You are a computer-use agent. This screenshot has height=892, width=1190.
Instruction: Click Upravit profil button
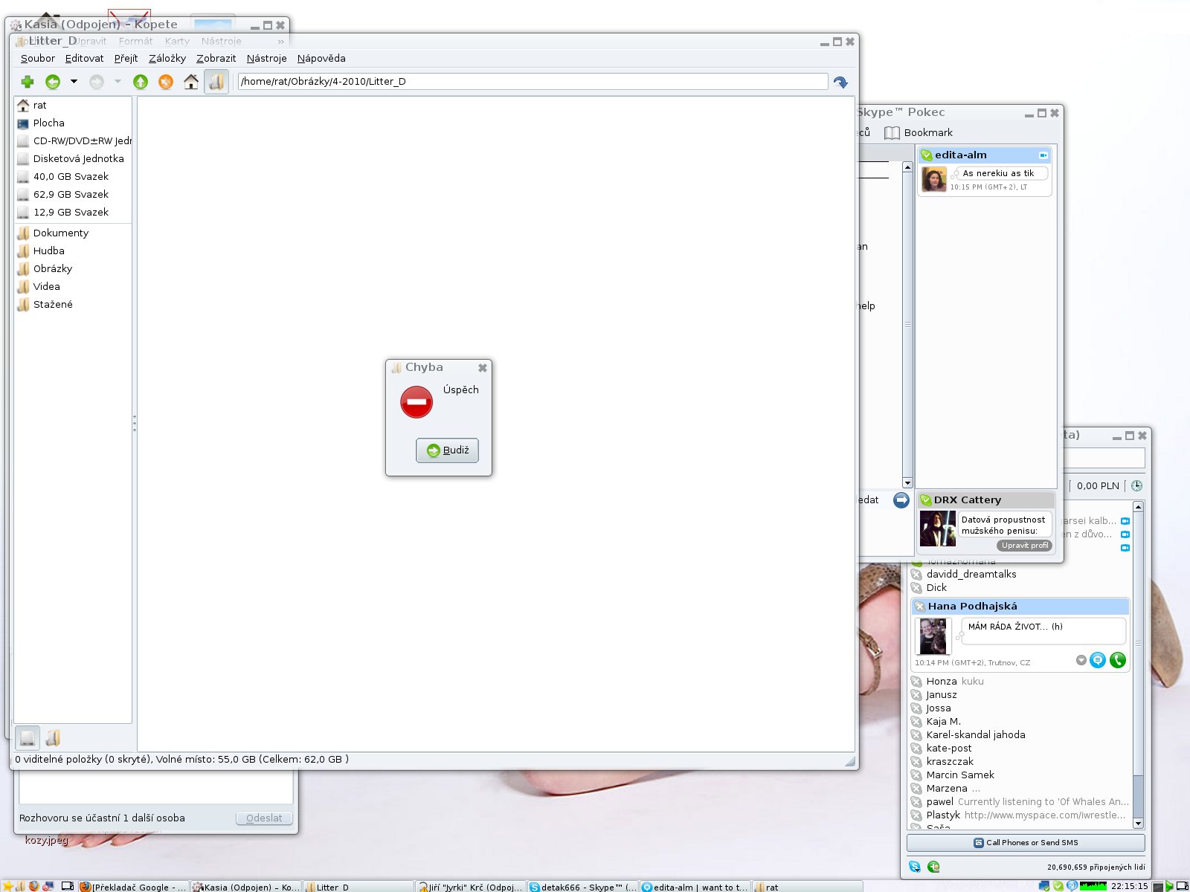[x=1024, y=546]
